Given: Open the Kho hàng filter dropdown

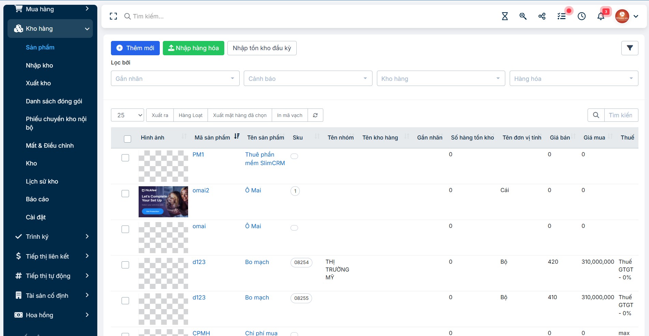Looking at the screenshot, I should [x=441, y=78].
